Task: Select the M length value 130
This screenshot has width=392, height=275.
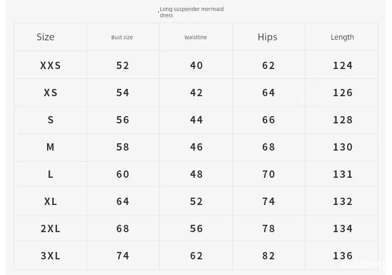Action: 342,147
